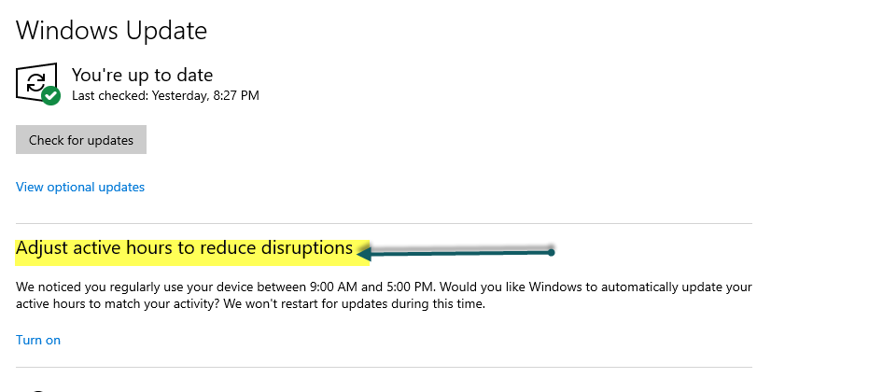
Task: Click the Windows Update sync status icon
Action: 36,83
